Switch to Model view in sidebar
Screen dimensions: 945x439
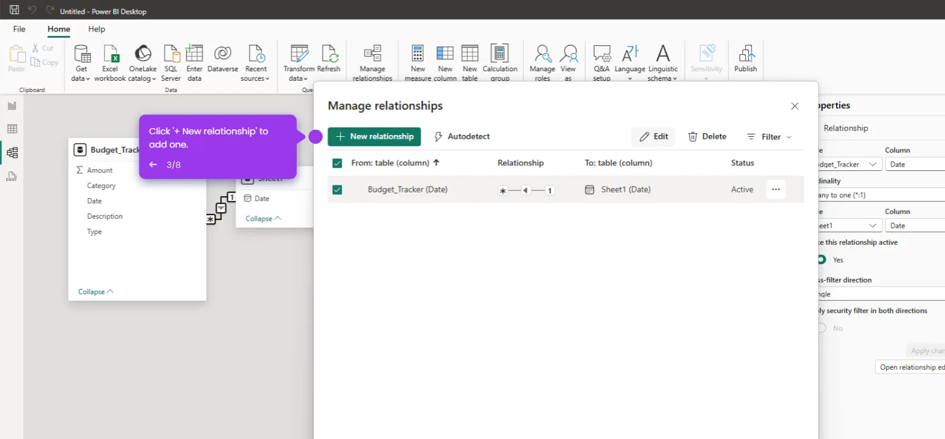click(12, 153)
